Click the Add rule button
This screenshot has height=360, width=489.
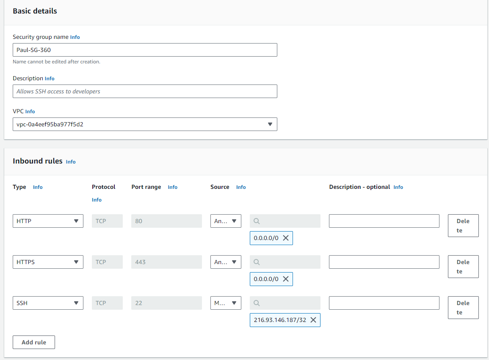(x=34, y=342)
